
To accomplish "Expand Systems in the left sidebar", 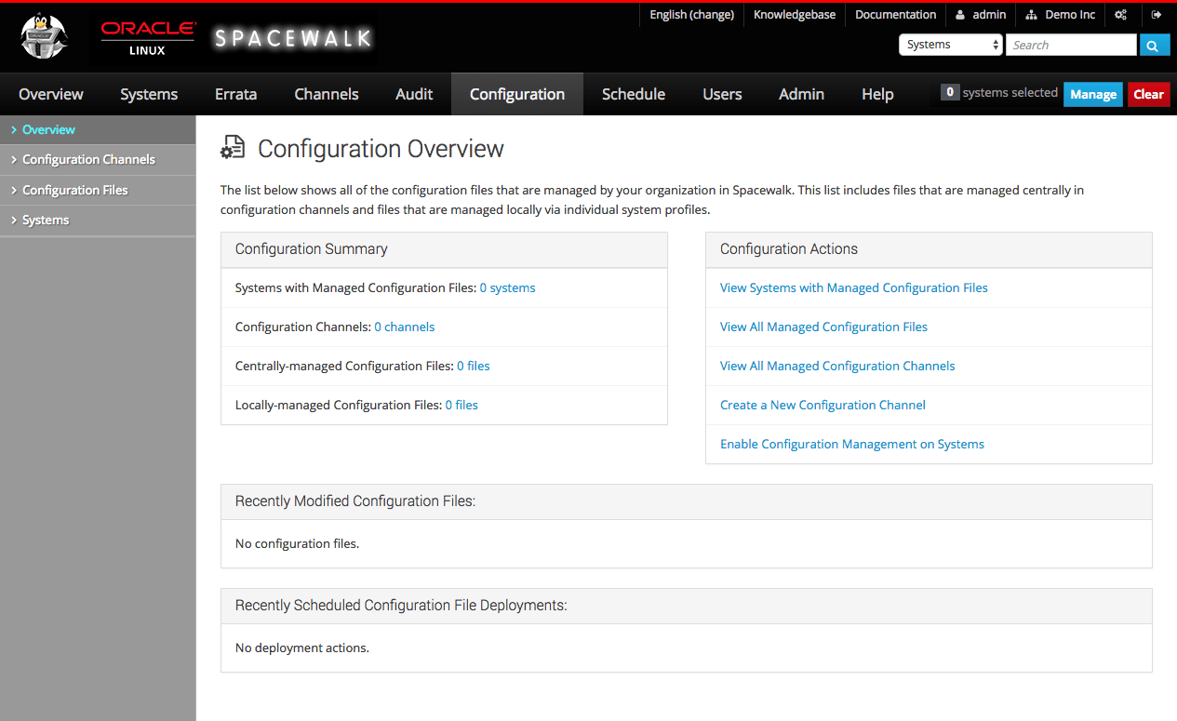I will [x=98, y=220].
